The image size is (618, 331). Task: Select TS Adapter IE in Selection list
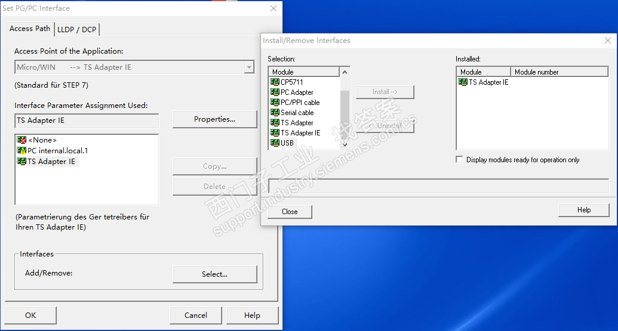point(300,133)
